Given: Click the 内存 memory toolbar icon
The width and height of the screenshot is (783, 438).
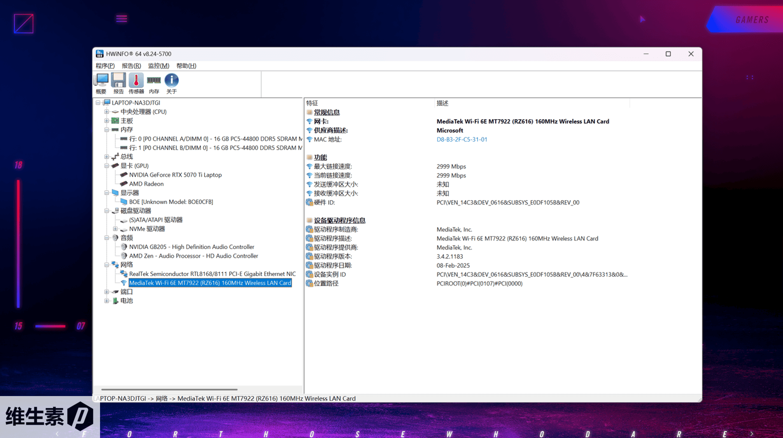Looking at the screenshot, I should pos(154,83).
